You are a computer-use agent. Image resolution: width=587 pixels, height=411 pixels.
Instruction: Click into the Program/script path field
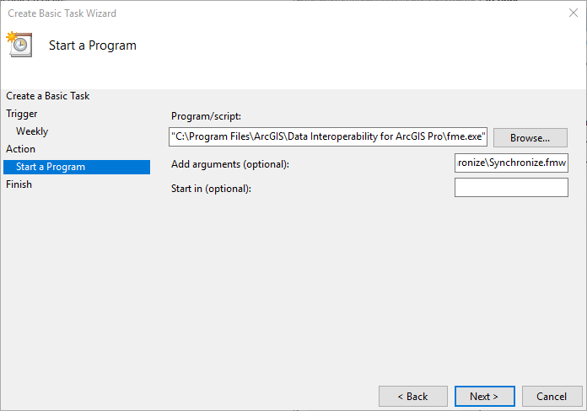coord(328,137)
